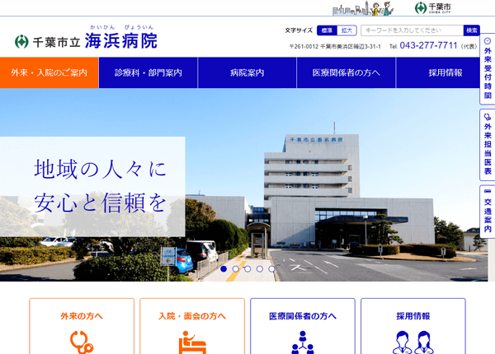This screenshot has width=495, height=354.
Task: Select the third carousel slide dot
Action: click(x=247, y=268)
